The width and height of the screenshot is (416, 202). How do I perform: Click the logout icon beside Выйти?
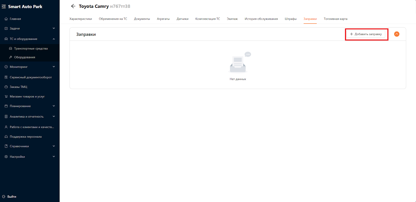tap(4, 197)
